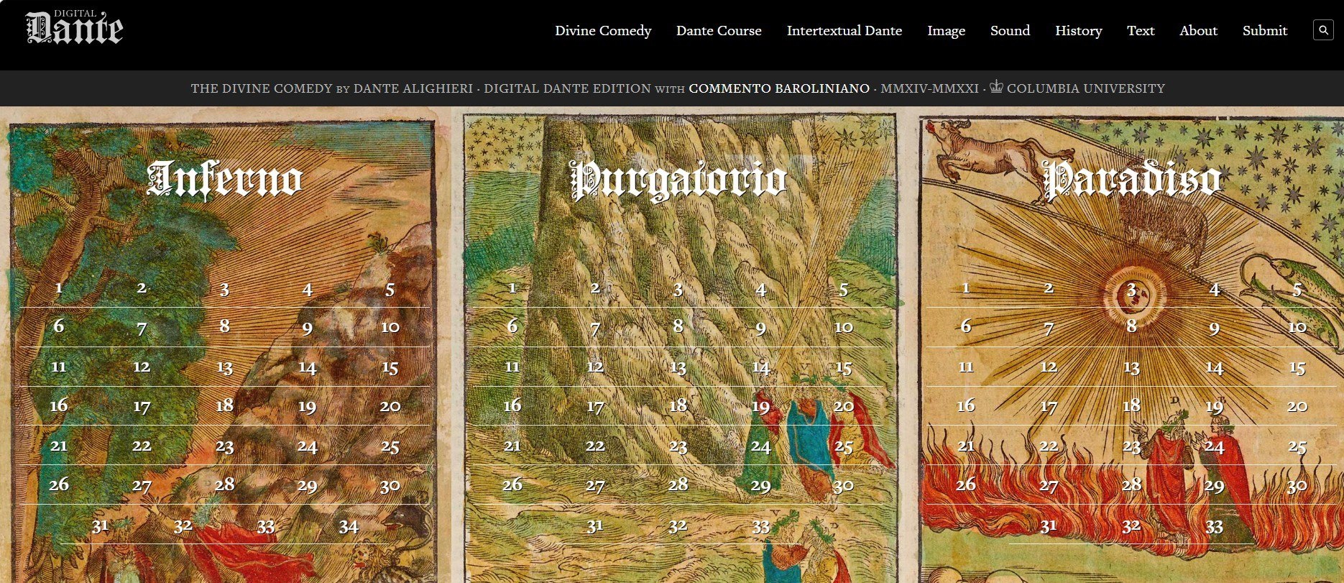Open Purgatorio canto 10

(844, 327)
